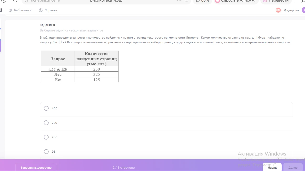Click the ЗАДАНИЕ 3 heading
This screenshot has height=171, width=305.
coord(47,25)
